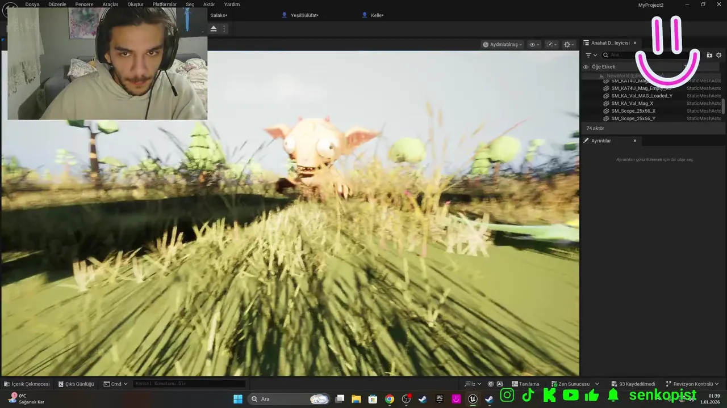Image resolution: width=727 pixels, height=408 pixels.
Task: Select the SM_KA_Val_MAG_Loaded_Y actor
Action: [x=641, y=96]
